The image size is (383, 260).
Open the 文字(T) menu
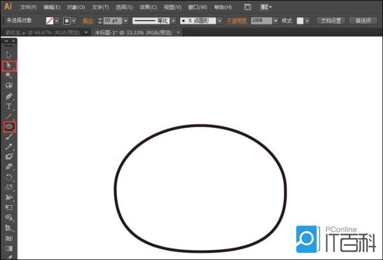(x=100, y=7)
